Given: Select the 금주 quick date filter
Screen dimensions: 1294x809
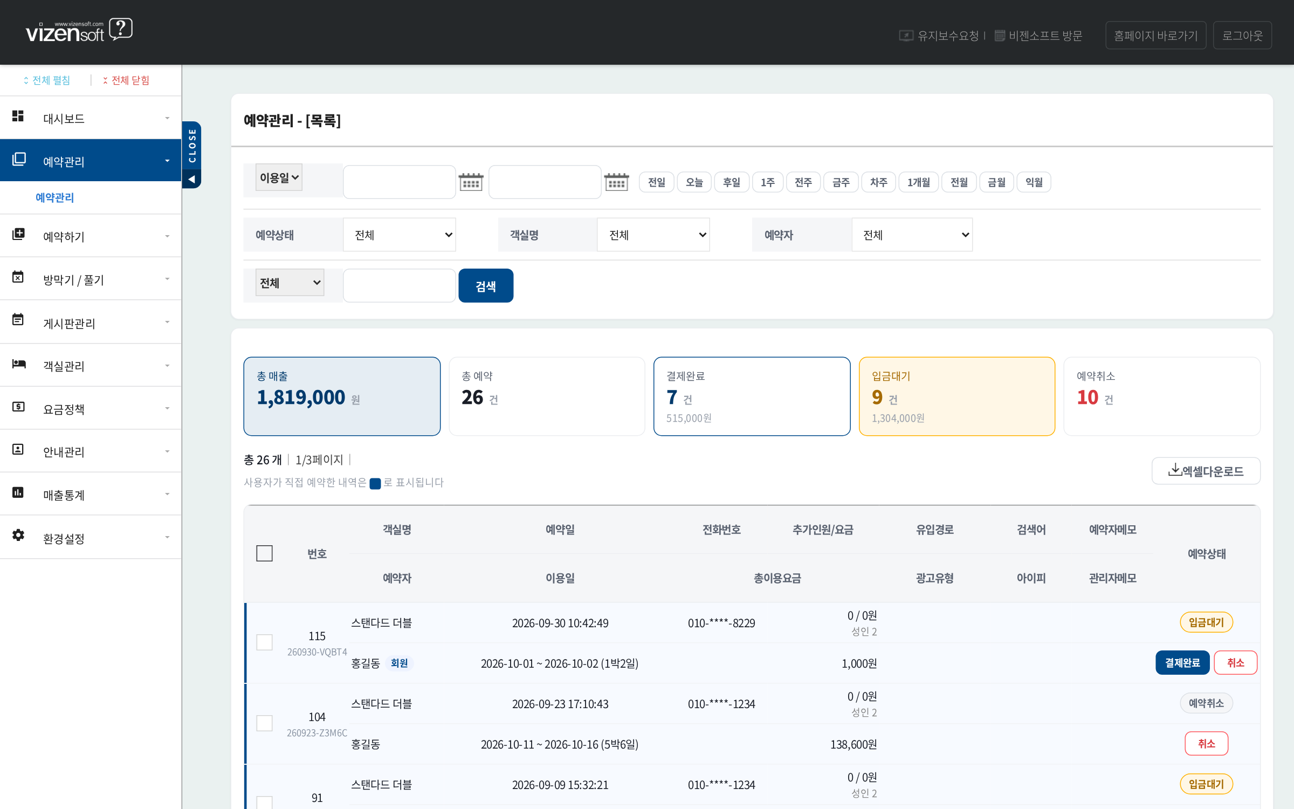Looking at the screenshot, I should coord(841,182).
